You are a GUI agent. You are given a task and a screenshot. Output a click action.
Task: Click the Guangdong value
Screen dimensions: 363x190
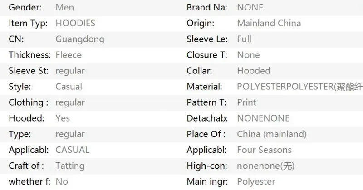click(x=80, y=39)
